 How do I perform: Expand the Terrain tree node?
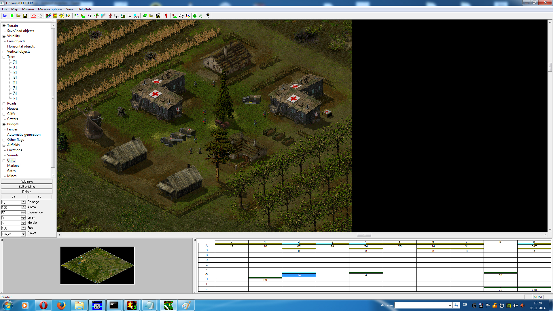point(4,26)
